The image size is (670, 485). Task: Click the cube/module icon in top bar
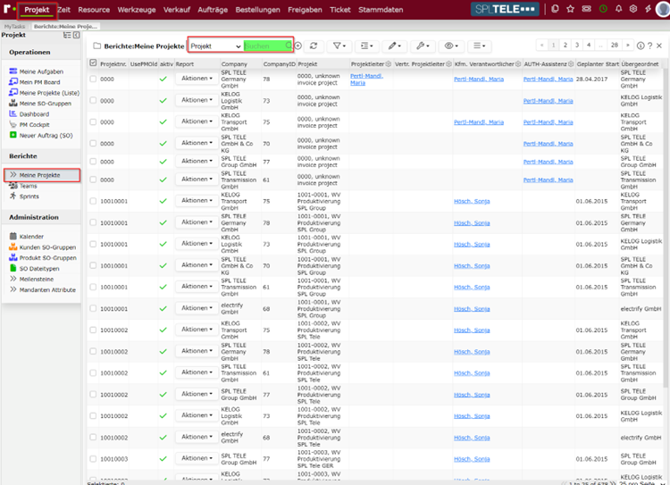633,9
